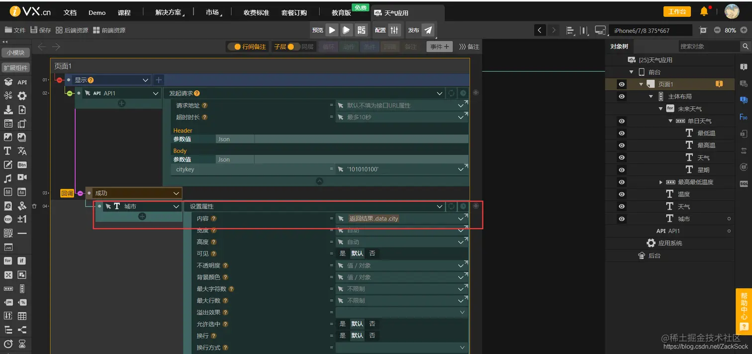This screenshot has height=354, width=752.
Task: Collapse the 前台 tree node
Action: point(632,72)
